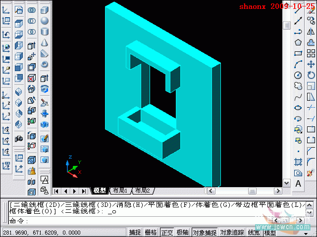Choose the Elliptical Arc tool

(x=298, y=118)
